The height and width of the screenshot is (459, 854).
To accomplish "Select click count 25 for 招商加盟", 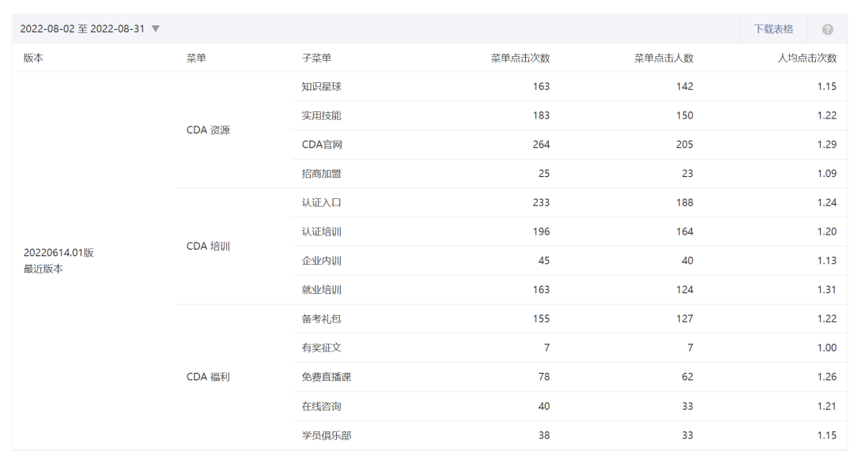I will [544, 174].
